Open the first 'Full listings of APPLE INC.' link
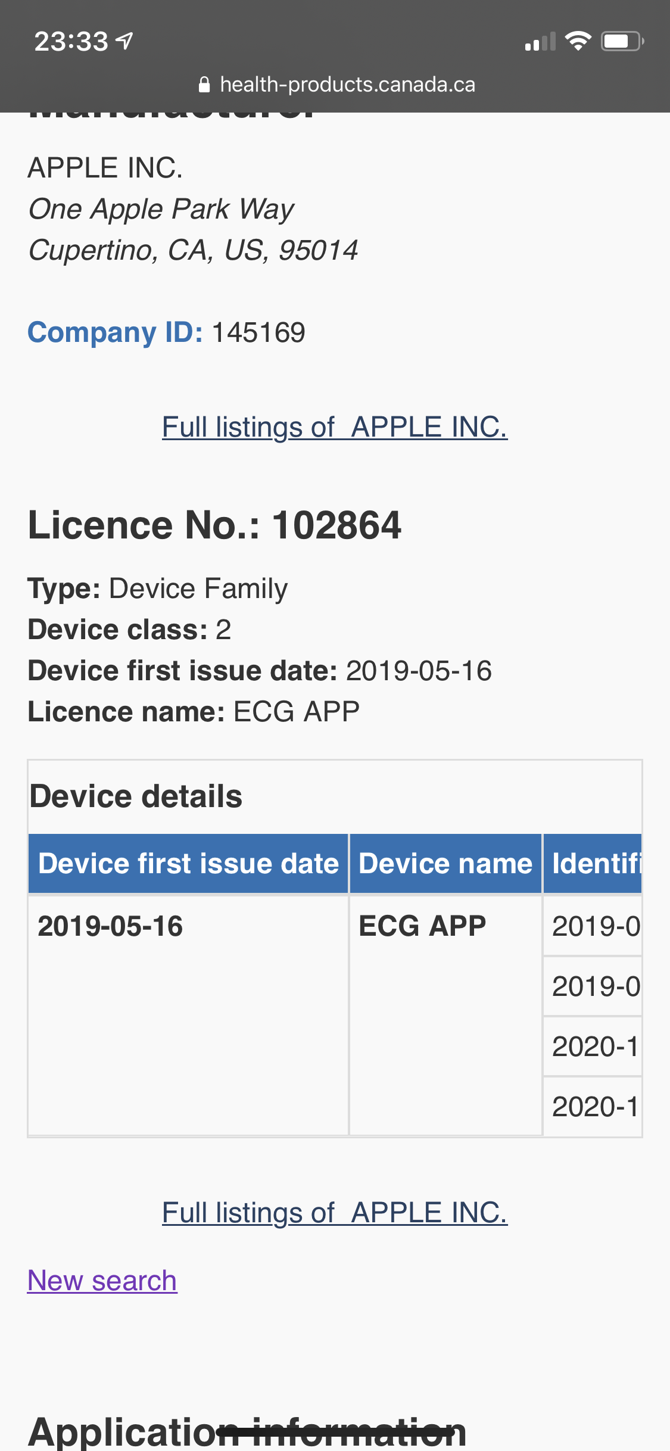 tap(335, 427)
